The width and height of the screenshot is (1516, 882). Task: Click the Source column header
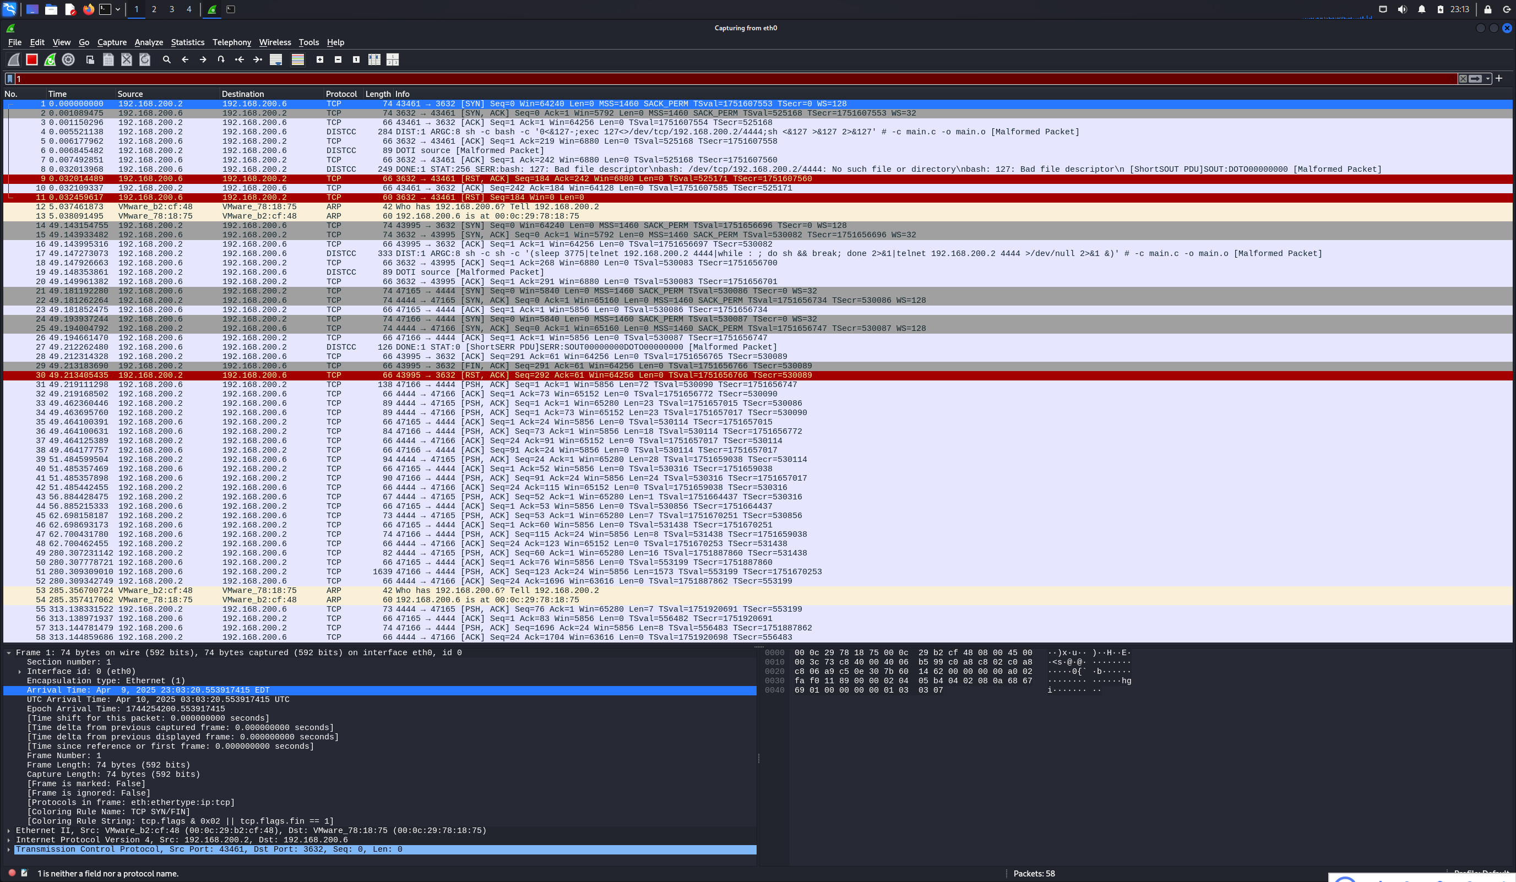pyautogui.click(x=130, y=94)
